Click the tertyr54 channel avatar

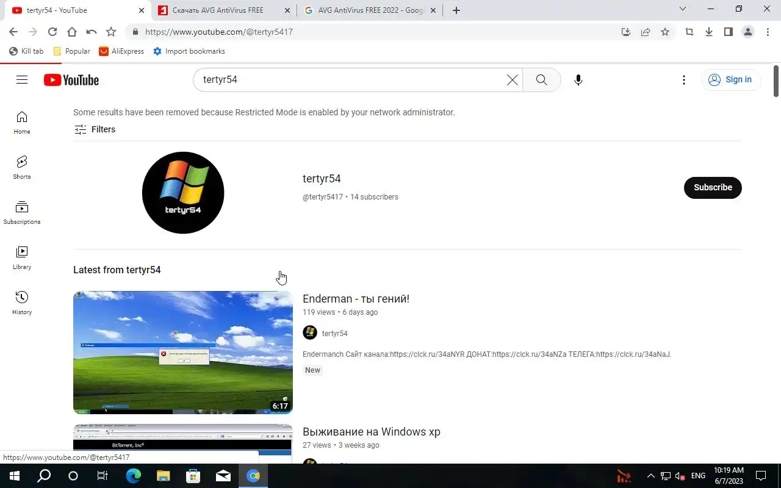pyautogui.click(x=183, y=193)
